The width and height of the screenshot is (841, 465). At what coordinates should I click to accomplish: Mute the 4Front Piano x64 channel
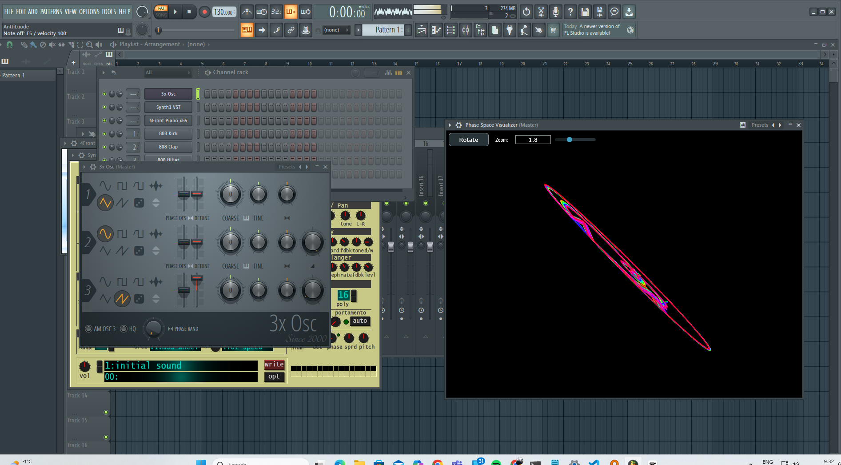[104, 120]
